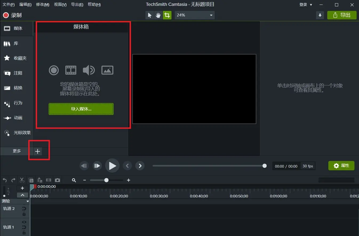Viewport: 359px width, 236px height.
Task: Toggle magnet snapping on 轨道 1
Action: 24,227
